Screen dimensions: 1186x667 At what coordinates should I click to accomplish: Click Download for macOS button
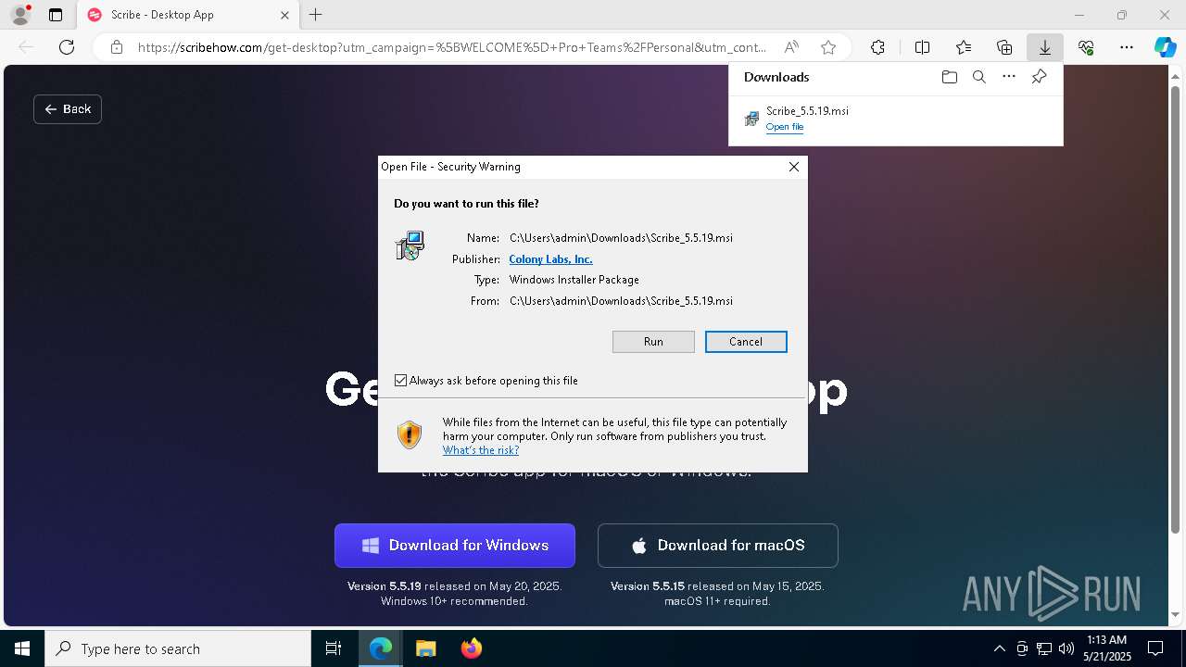coord(718,546)
